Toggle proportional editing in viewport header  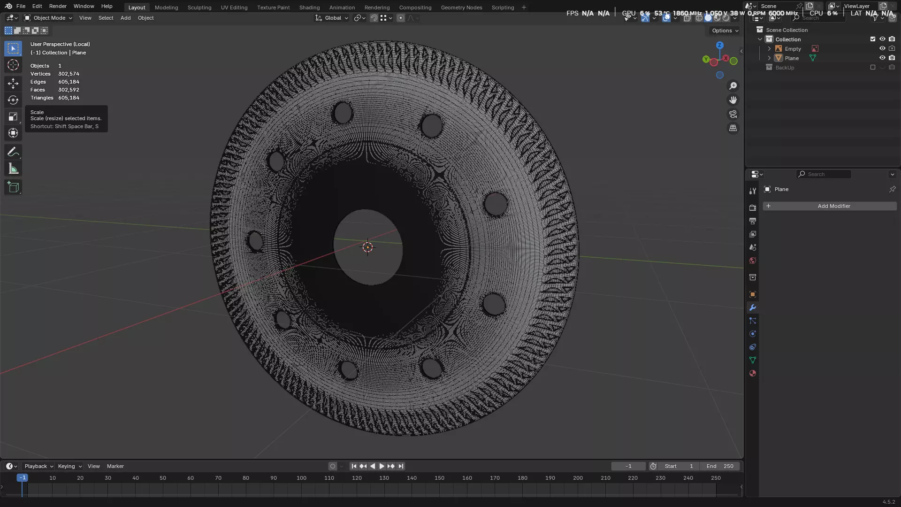400,18
